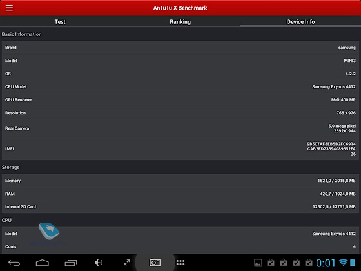The width and height of the screenshot is (361, 271).
Task: Tap the battery indicator icon
Action: point(353,262)
